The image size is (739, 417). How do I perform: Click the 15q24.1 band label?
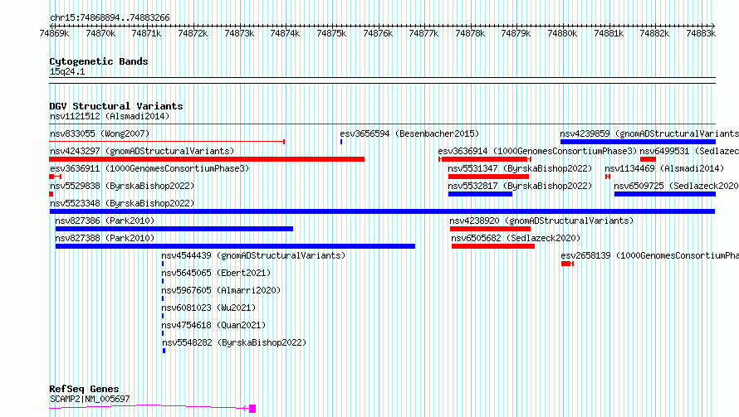point(67,71)
